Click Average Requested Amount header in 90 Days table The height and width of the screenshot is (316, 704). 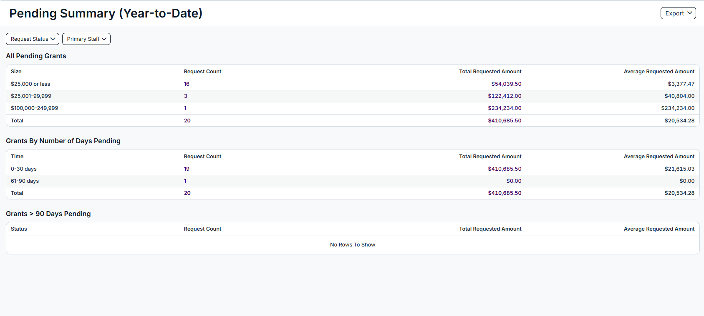(659, 229)
